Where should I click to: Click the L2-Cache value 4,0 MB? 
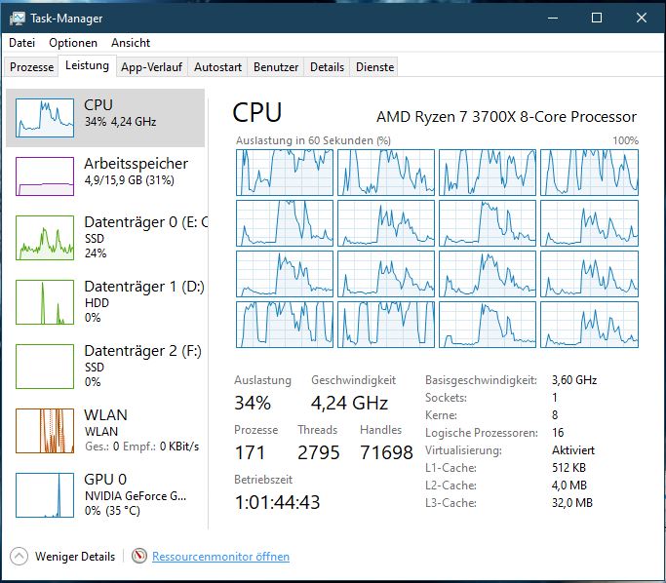pyautogui.click(x=569, y=485)
